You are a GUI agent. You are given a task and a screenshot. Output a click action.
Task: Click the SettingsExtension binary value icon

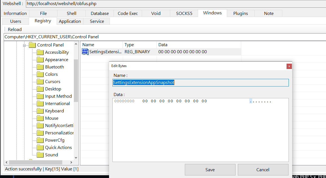point(85,52)
